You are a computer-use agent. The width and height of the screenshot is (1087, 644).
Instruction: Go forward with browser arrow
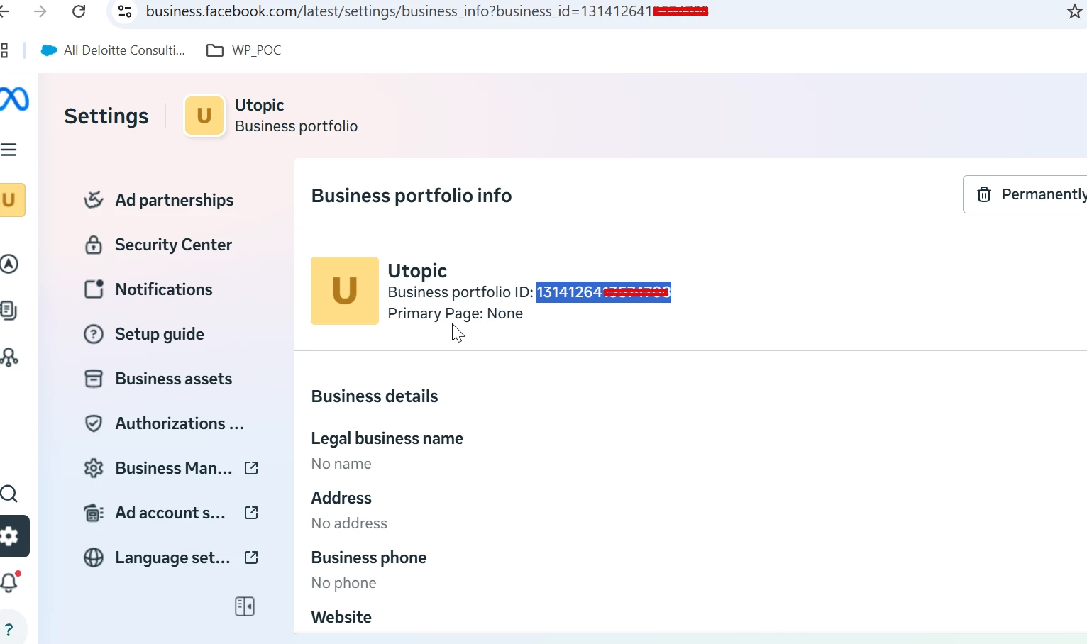[x=40, y=11]
